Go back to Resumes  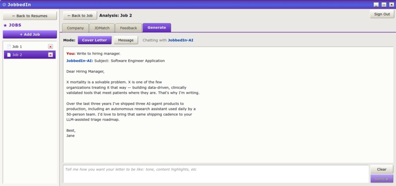point(30,16)
